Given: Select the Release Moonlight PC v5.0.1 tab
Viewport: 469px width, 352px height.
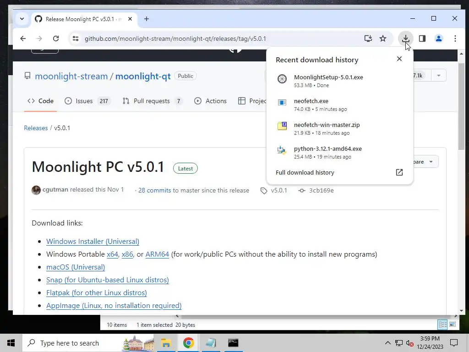Looking at the screenshot, I should [84, 19].
